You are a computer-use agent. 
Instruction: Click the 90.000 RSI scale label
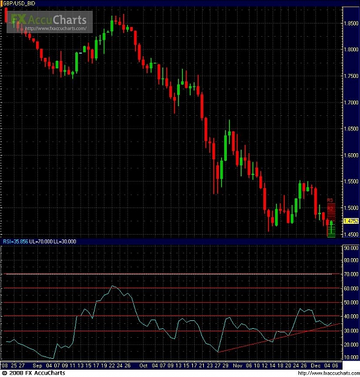point(351,248)
